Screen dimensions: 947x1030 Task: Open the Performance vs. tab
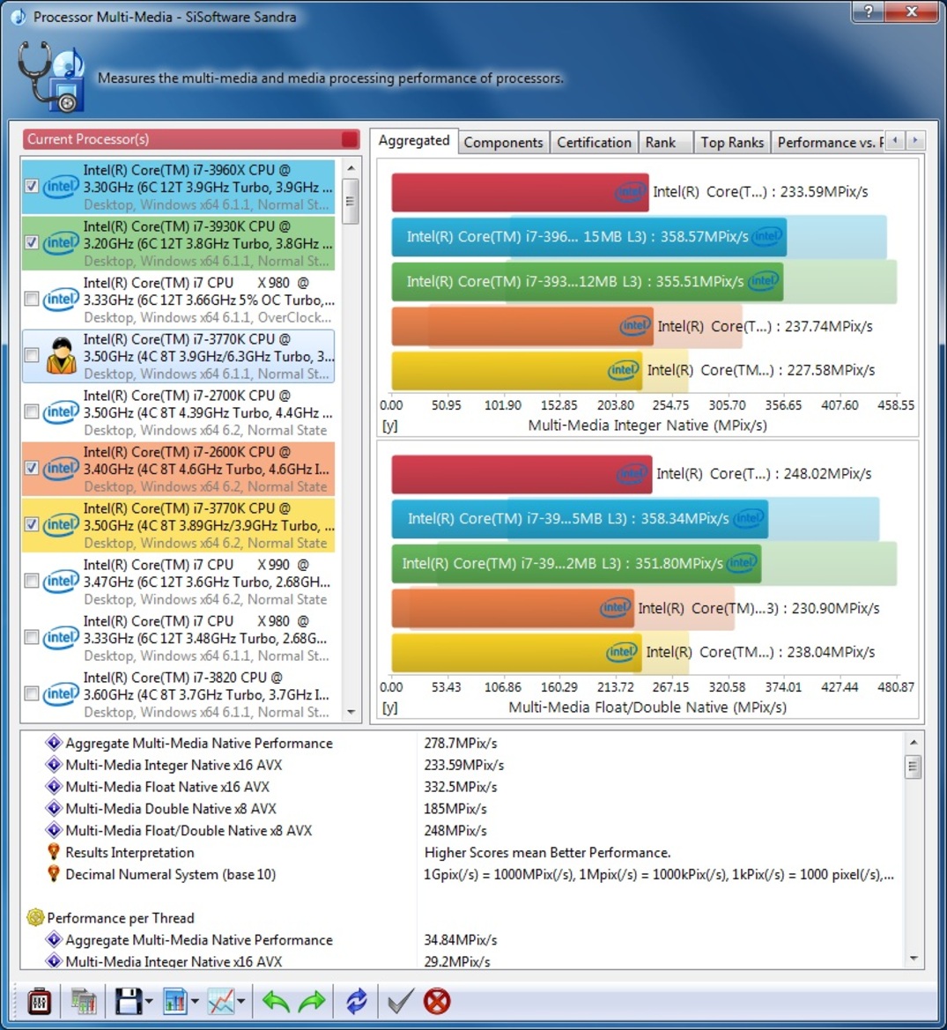tap(827, 143)
